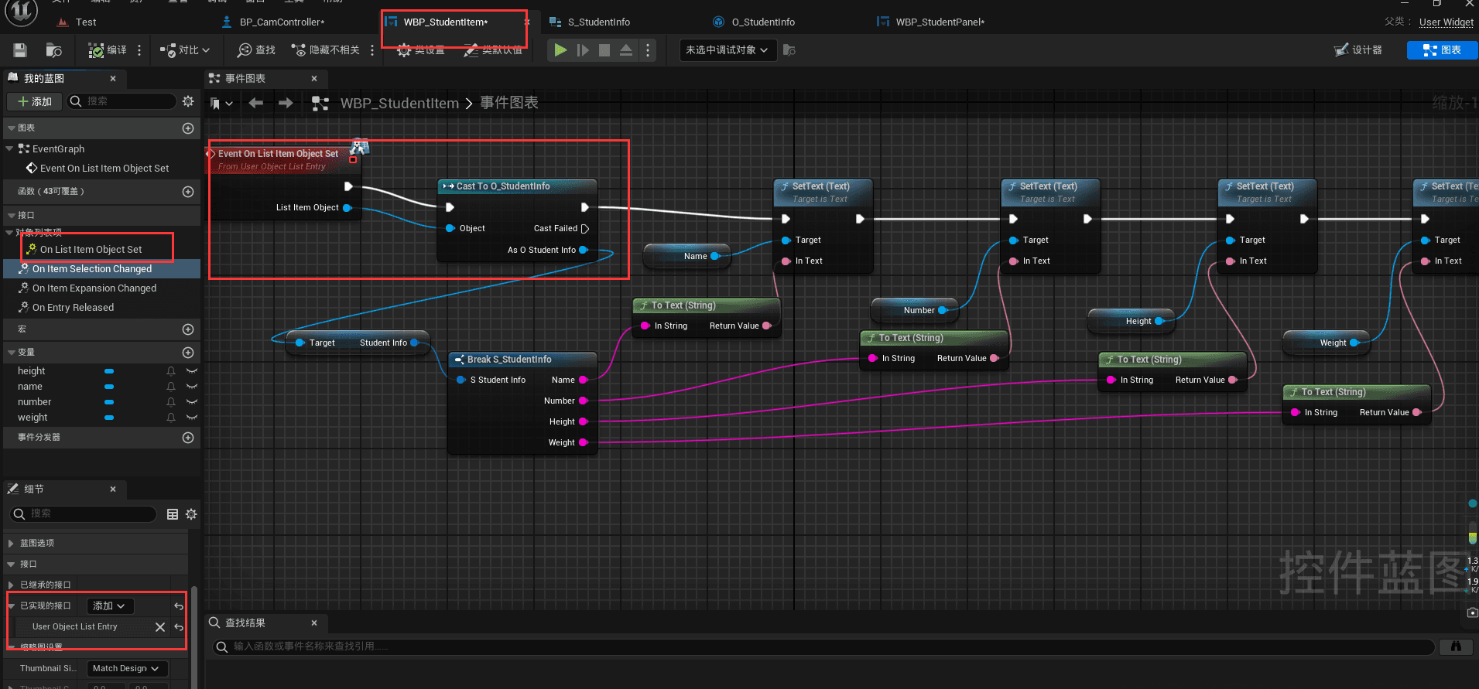The width and height of the screenshot is (1479, 689).
Task: Focus the Details panel search field
Action: point(84,513)
